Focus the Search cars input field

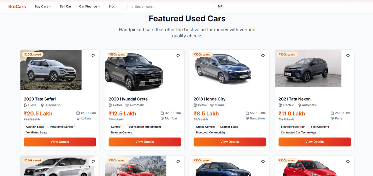point(173,7)
